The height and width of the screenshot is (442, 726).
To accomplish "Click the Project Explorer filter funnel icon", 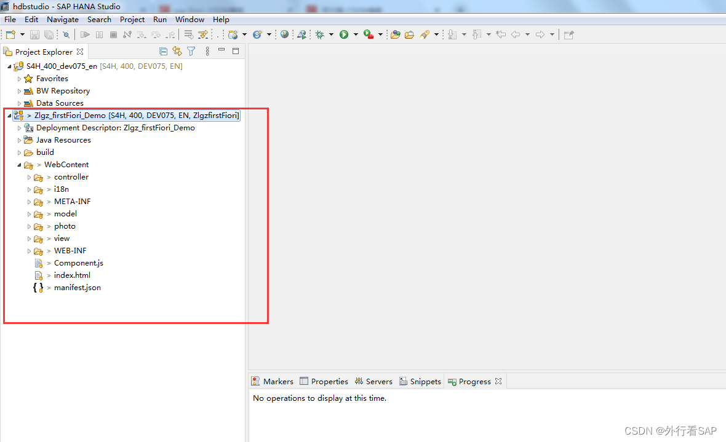I will click(191, 52).
